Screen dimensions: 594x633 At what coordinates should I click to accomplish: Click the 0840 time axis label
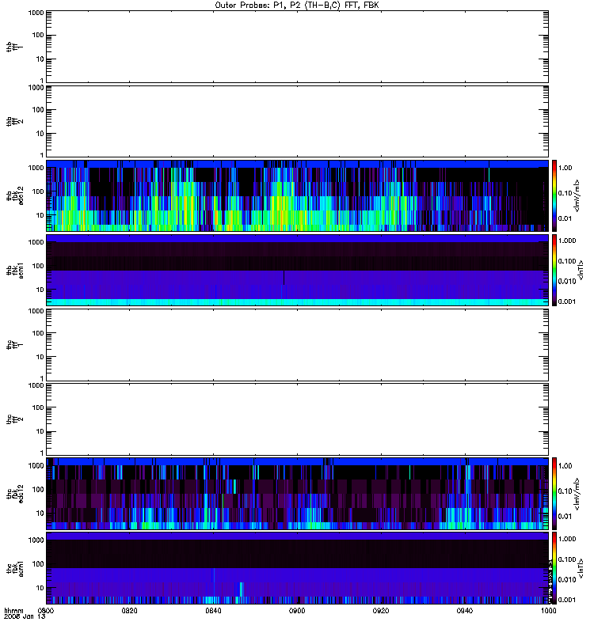213,610
